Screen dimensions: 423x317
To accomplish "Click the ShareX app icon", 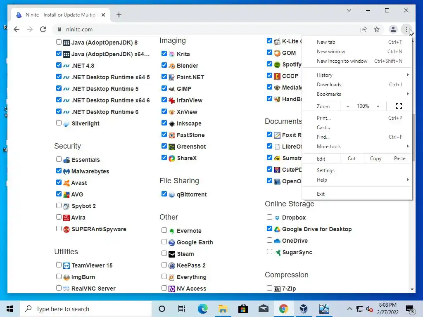I will tap(171, 158).
